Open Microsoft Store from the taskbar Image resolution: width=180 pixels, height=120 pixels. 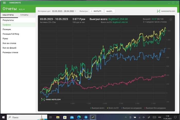click(x=65, y=117)
